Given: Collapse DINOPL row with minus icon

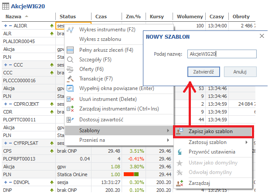Looking at the screenshot, I should tap(10, 182).
